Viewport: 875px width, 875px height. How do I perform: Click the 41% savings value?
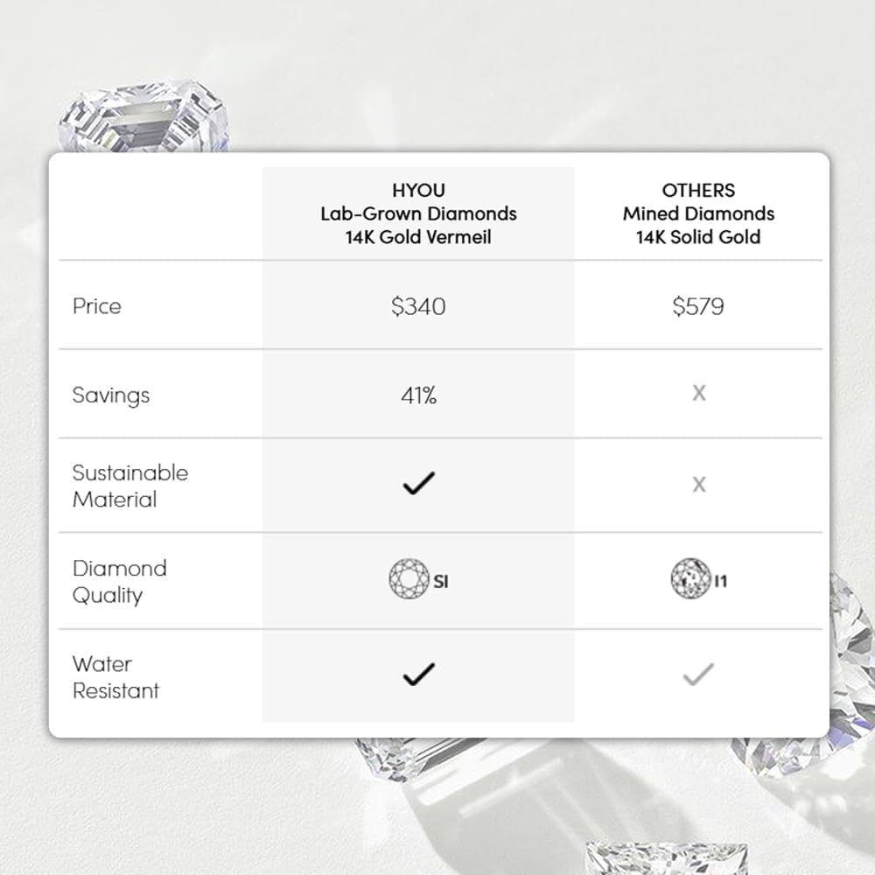pyautogui.click(x=418, y=395)
